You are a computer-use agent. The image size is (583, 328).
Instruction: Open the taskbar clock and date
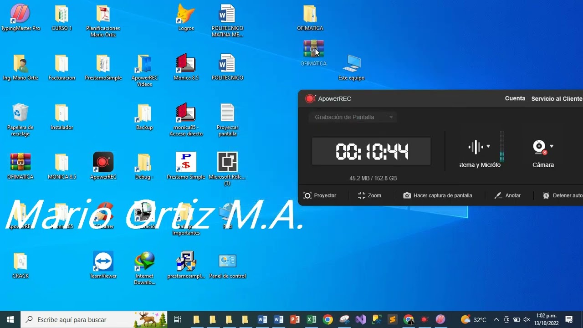tap(546, 319)
